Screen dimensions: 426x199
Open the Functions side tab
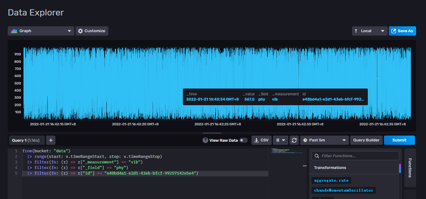410,168
